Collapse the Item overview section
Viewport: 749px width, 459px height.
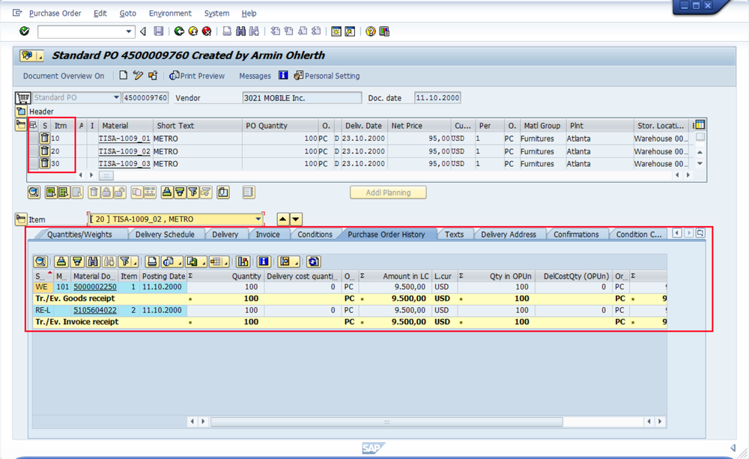pos(20,124)
